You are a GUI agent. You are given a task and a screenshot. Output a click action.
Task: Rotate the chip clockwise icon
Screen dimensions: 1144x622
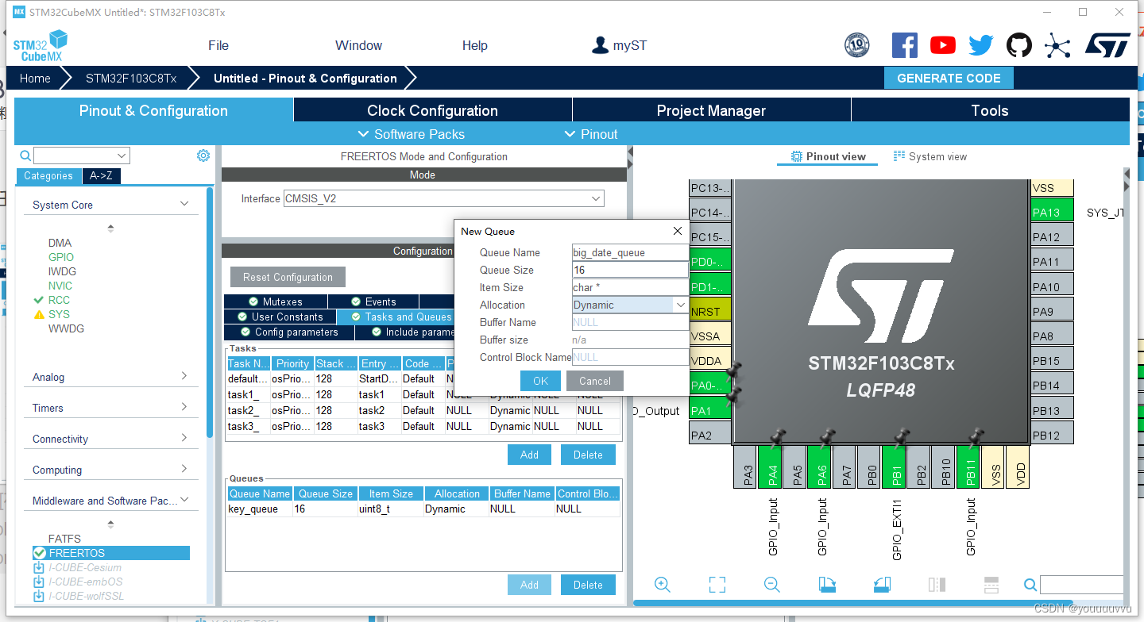click(x=827, y=585)
